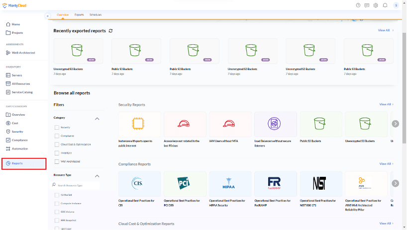The height and width of the screenshot is (230, 407).
Task: Open user avatar profile menu
Action: (396, 5)
